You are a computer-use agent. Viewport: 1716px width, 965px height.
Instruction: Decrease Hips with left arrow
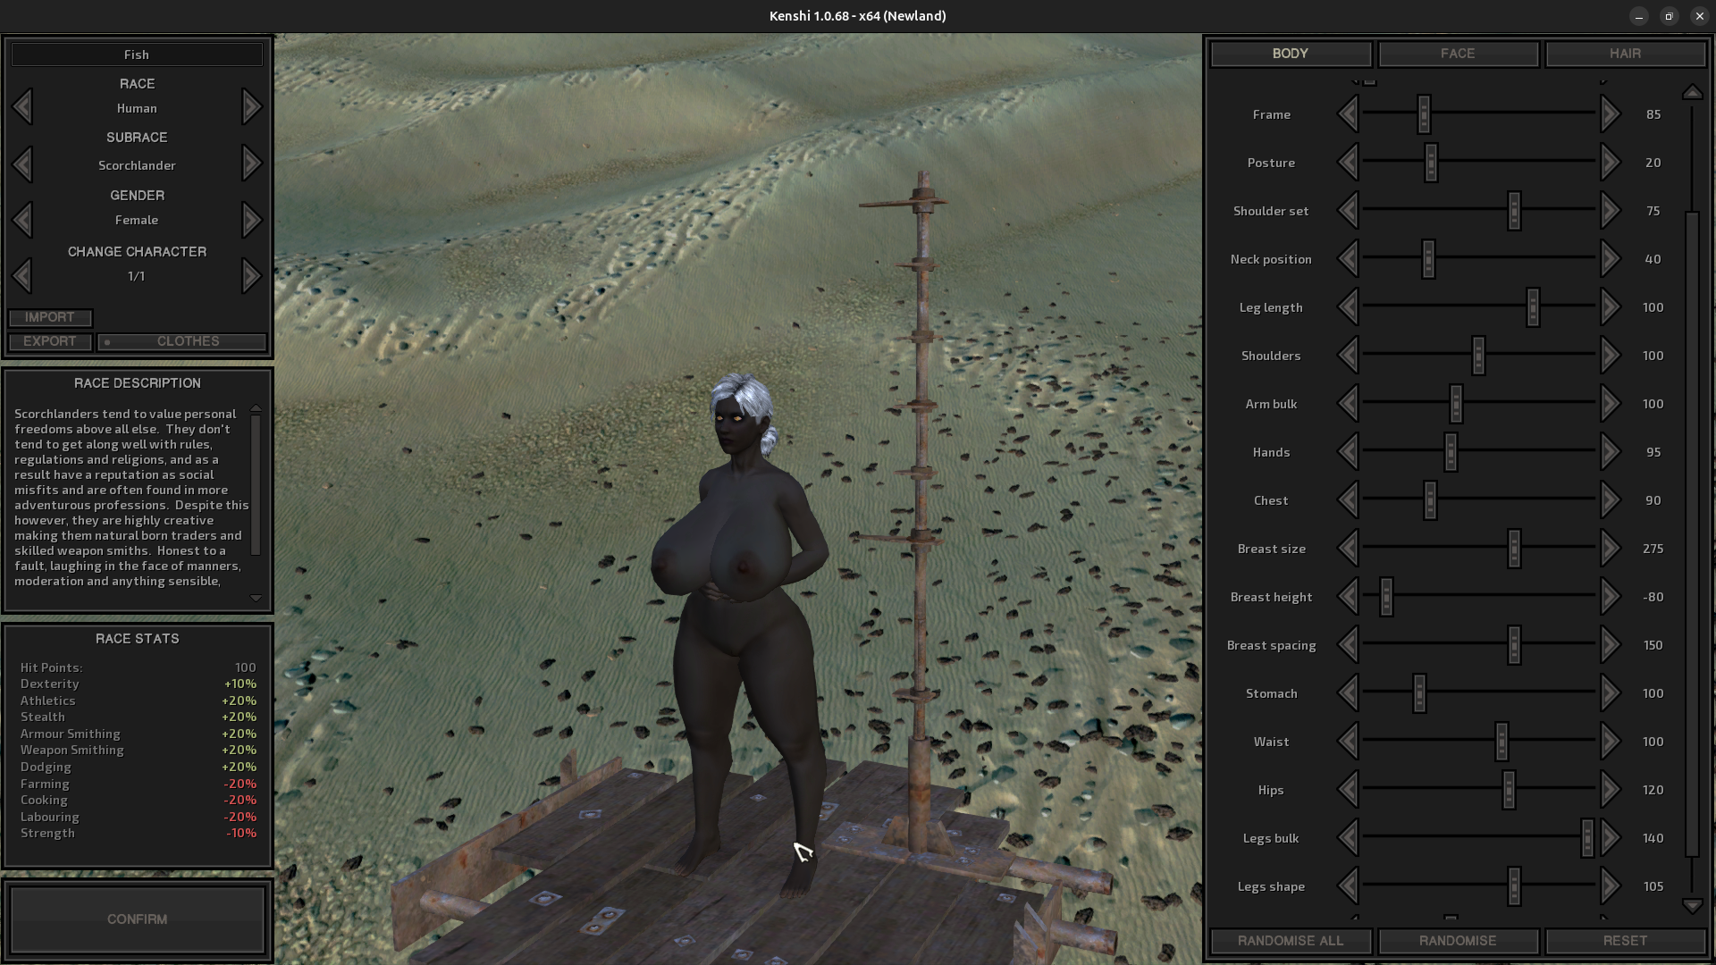1348,790
